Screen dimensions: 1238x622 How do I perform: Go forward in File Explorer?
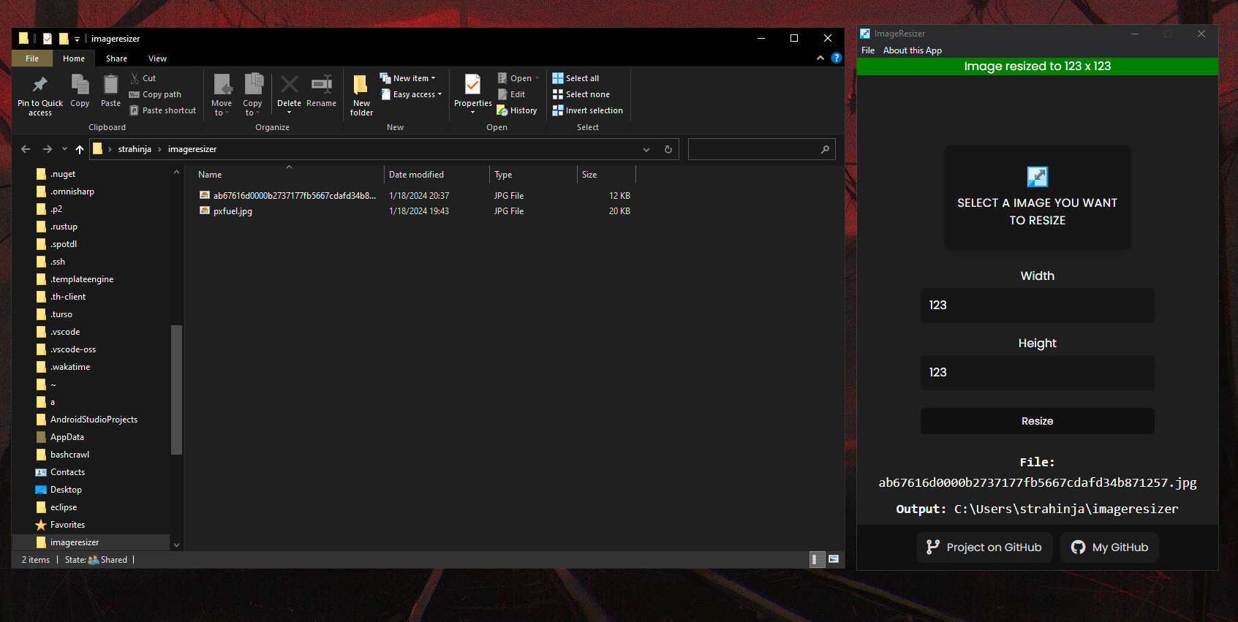(x=48, y=149)
